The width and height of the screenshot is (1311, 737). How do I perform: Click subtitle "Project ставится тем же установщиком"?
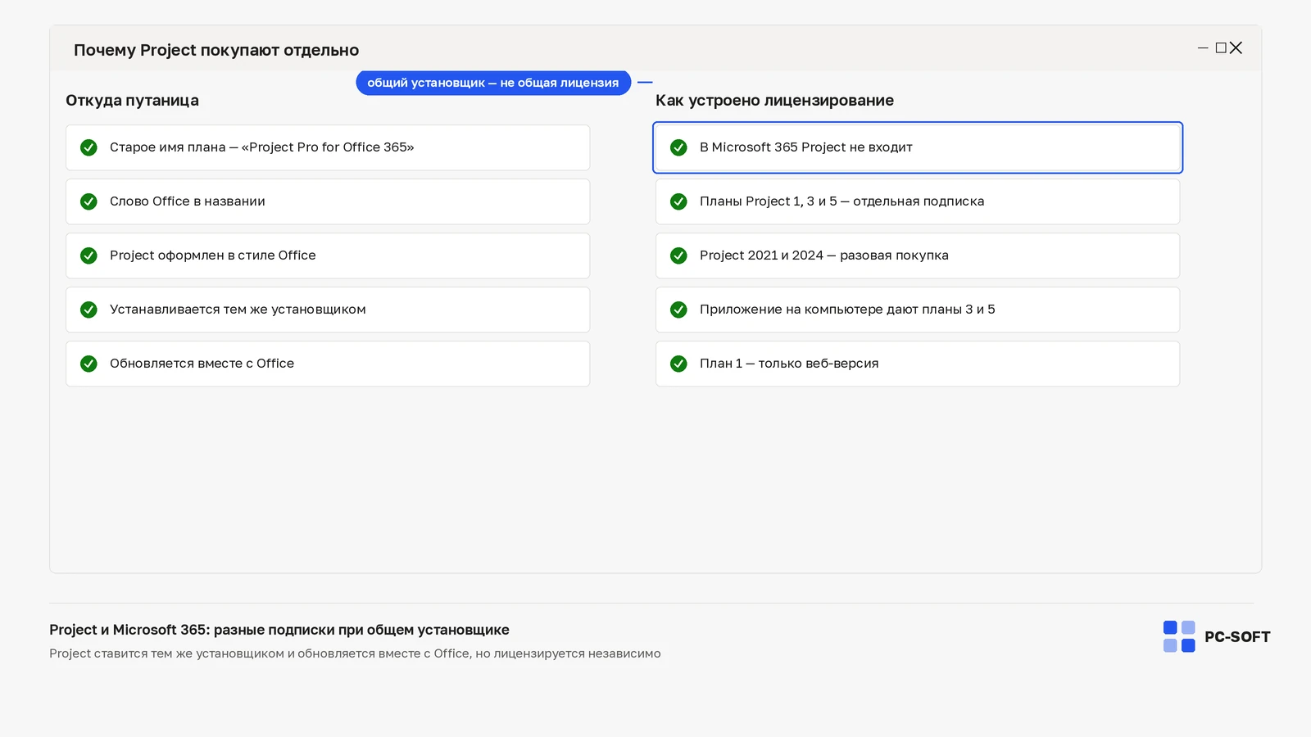click(x=355, y=653)
